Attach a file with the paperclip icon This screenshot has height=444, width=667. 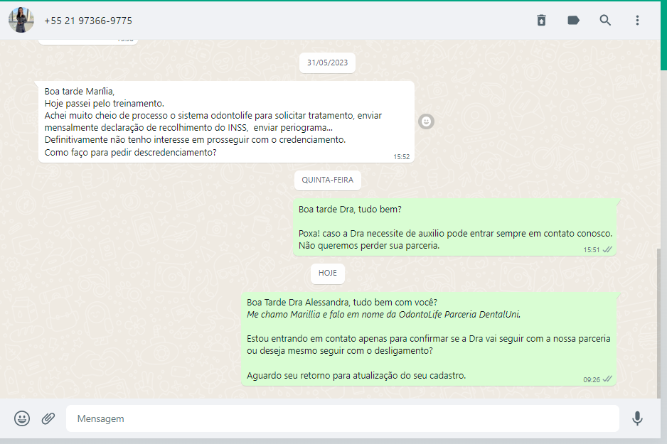48,418
